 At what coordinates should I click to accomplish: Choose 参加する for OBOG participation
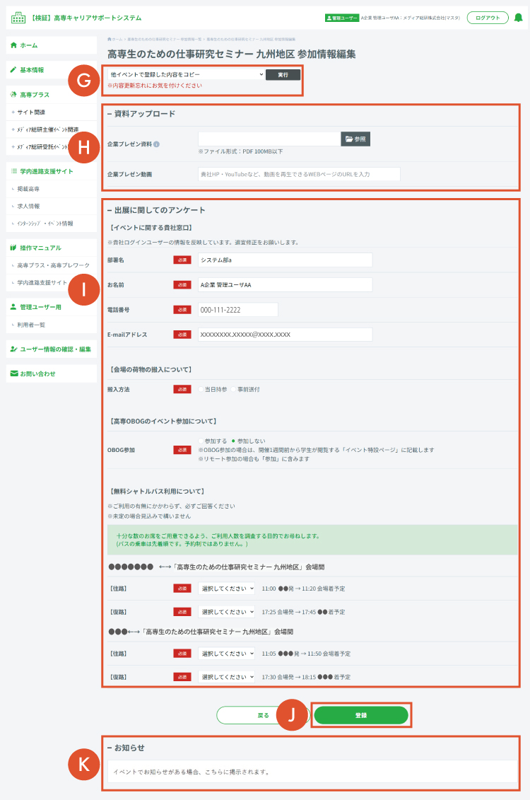[201, 441]
